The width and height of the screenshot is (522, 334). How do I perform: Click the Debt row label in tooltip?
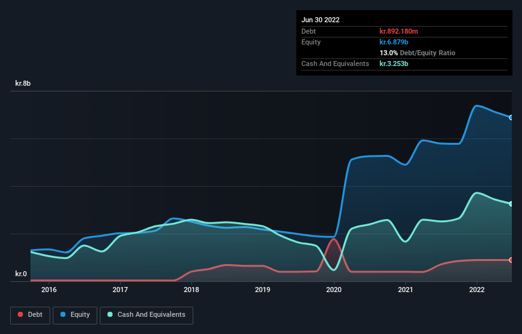(308, 31)
